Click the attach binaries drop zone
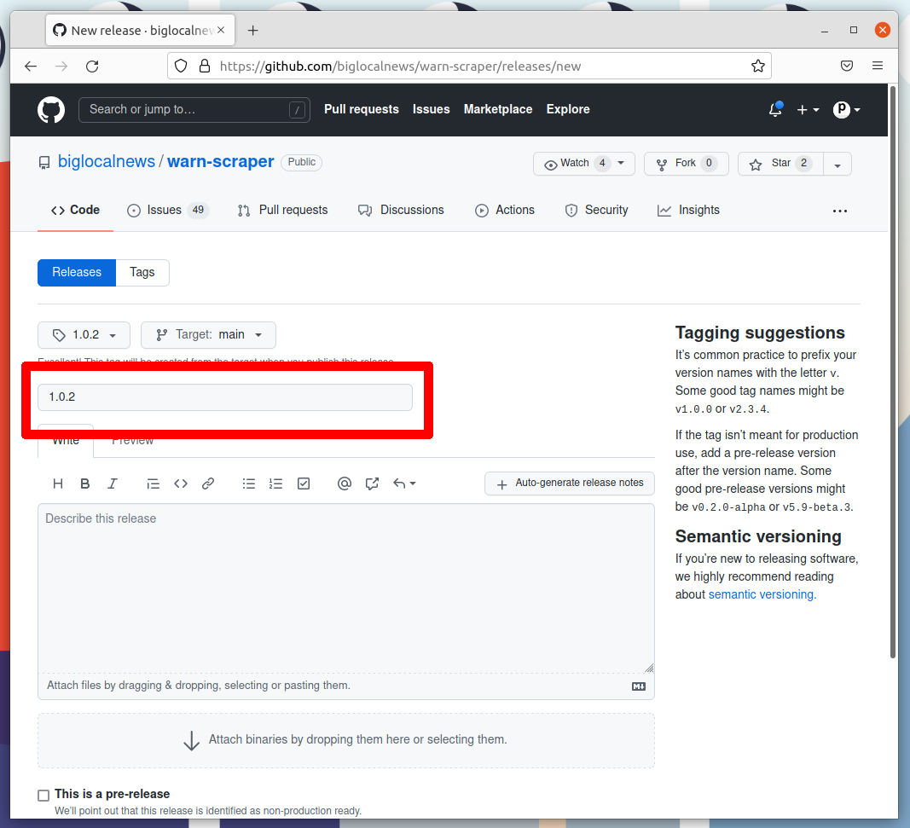The image size is (910, 828). tap(346, 740)
